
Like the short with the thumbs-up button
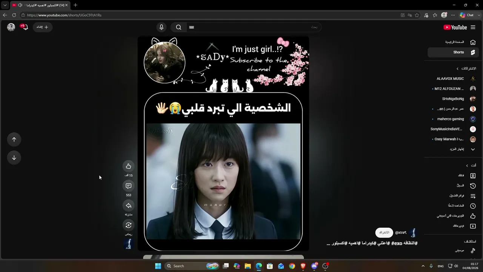pos(128,166)
